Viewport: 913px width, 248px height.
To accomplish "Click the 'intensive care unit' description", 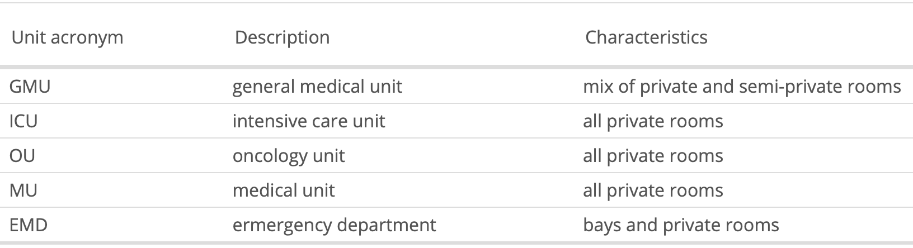I will pos(309,121).
